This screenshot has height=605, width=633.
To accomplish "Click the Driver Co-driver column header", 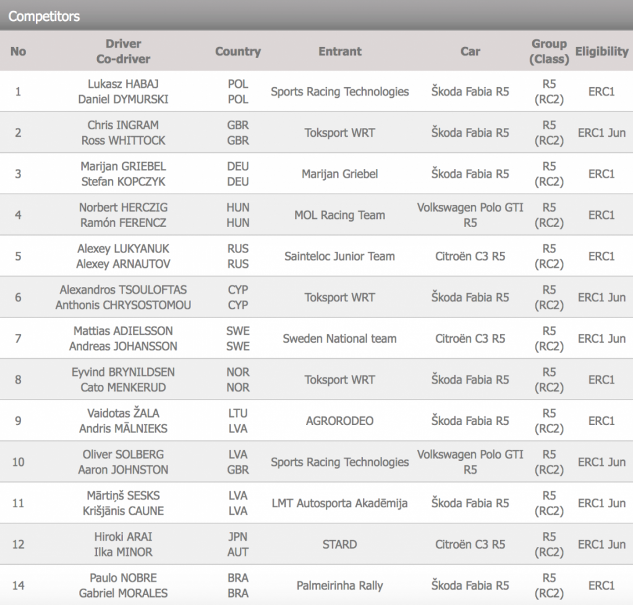I will point(123,51).
